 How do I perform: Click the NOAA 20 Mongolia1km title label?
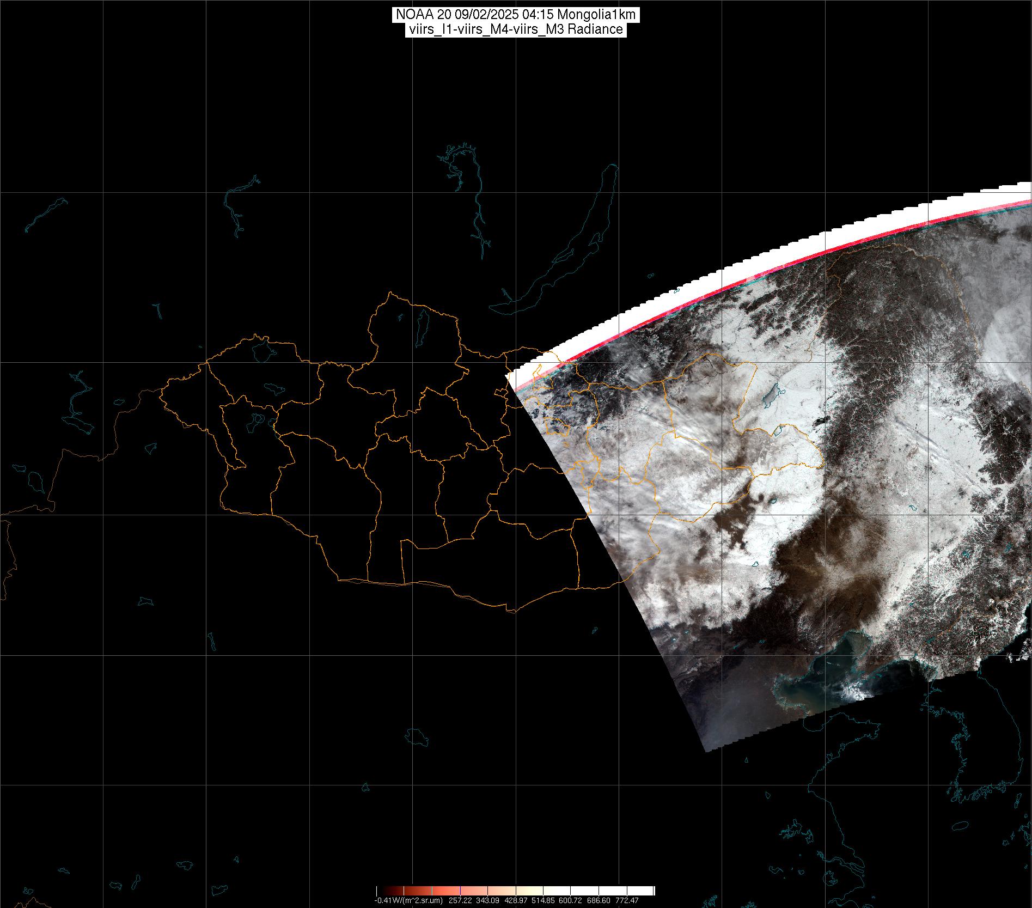[x=515, y=15]
